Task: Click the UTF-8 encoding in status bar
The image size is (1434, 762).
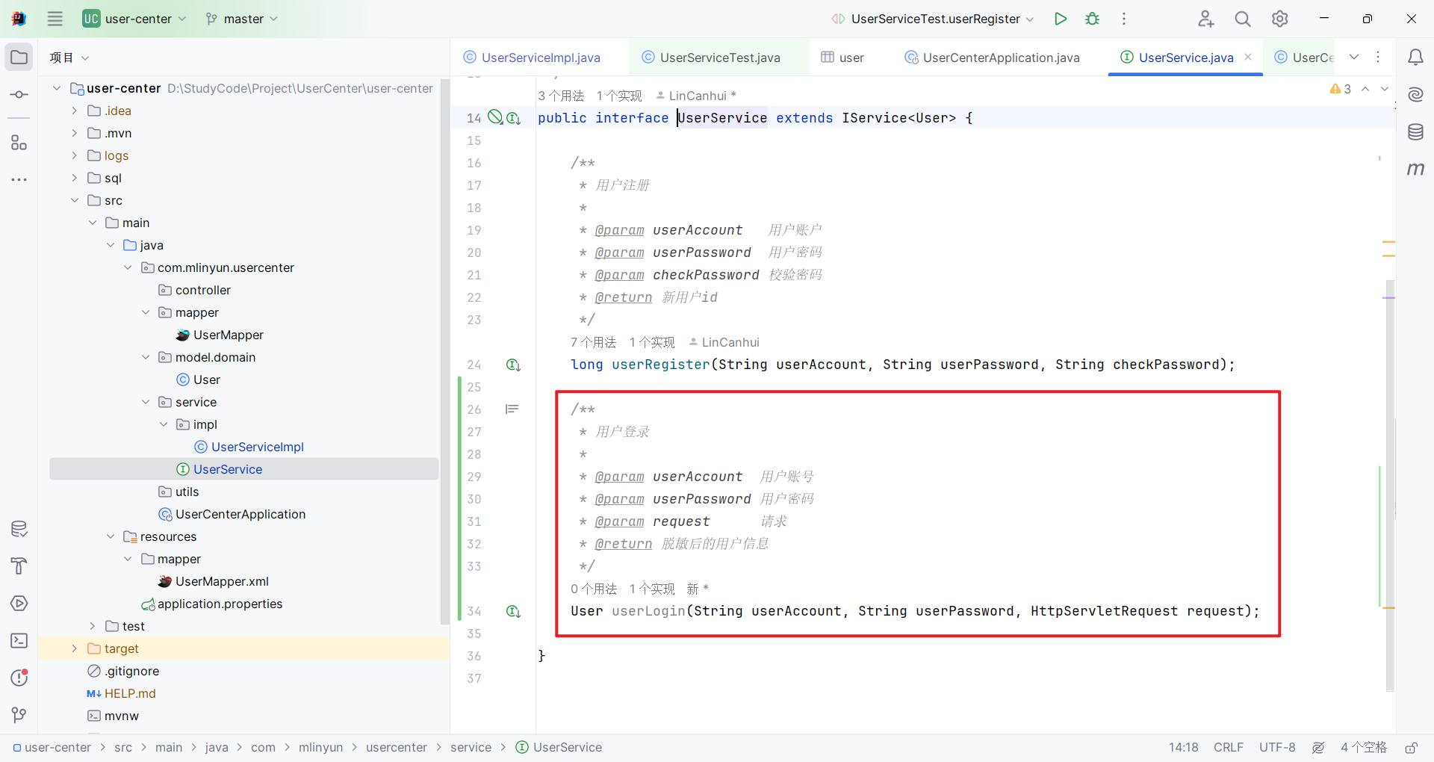Action: pyautogui.click(x=1277, y=747)
